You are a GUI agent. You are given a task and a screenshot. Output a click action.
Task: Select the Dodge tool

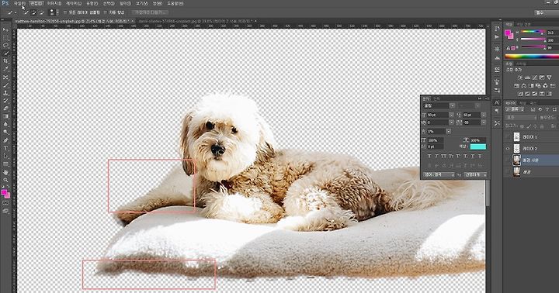(x=5, y=132)
